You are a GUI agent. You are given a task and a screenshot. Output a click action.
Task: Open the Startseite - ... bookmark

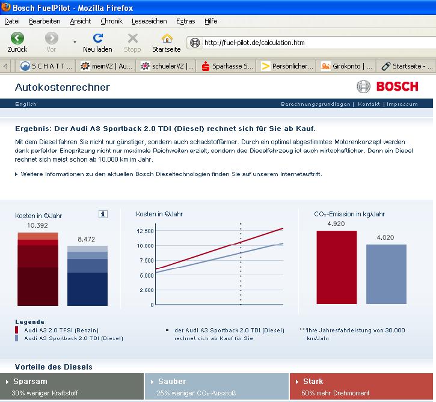[x=407, y=66]
